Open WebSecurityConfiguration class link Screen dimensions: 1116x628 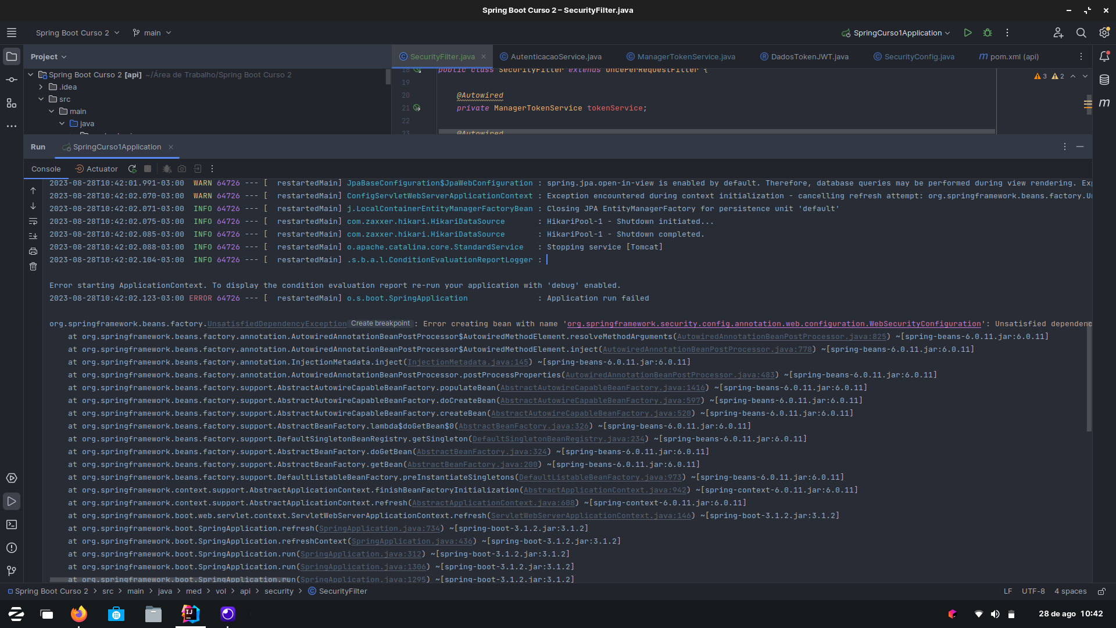(x=774, y=324)
